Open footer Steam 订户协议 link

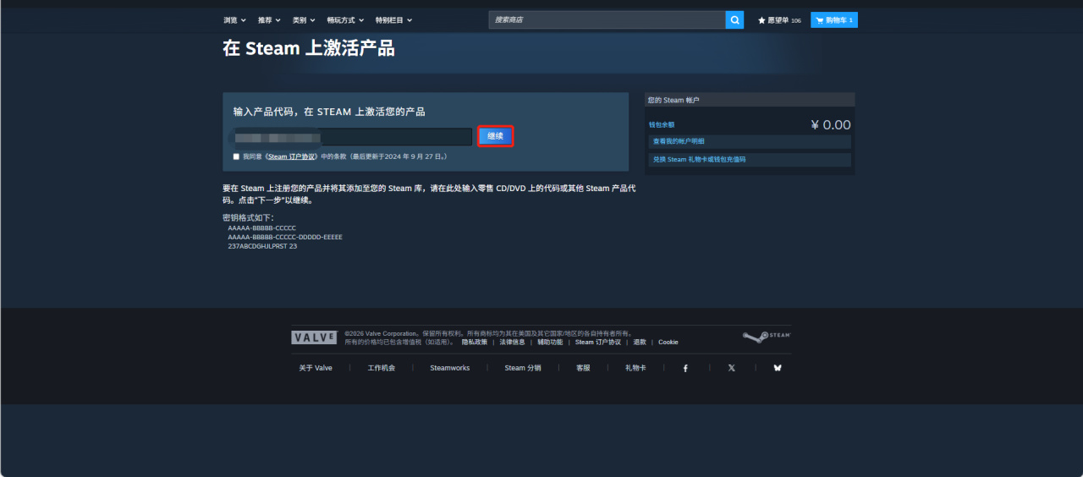pyautogui.click(x=598, y=343)
